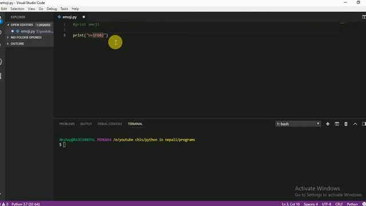The width and height of the screenshot is (366, 206).
Task: Open the Go menu
Action: pos(41,9)
